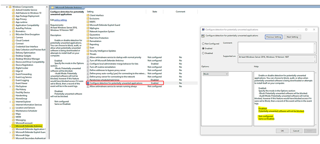Select the Find My Device tree item
The height and width of the screenshot is (144, 320).
click(x=23, y=93)
